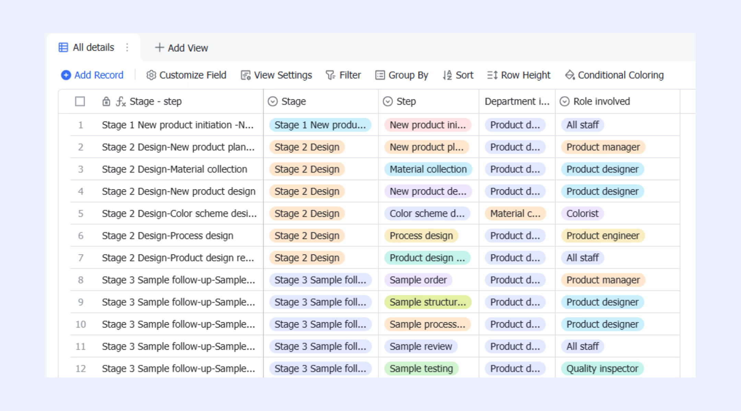
Task: Adjust rows via the Row Height icon
Action: (492, 75)
